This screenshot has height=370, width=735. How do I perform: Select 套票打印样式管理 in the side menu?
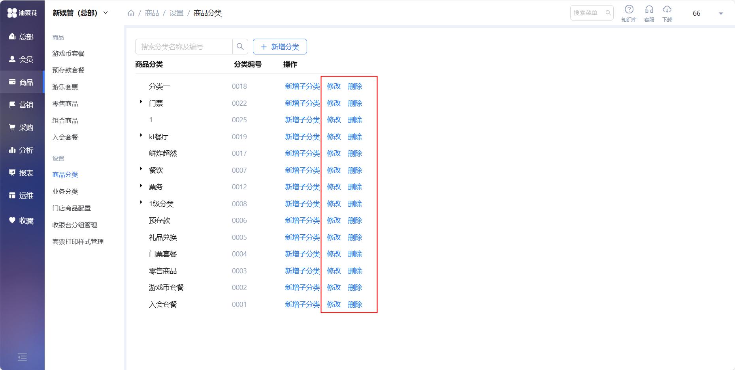click(78, 242)
